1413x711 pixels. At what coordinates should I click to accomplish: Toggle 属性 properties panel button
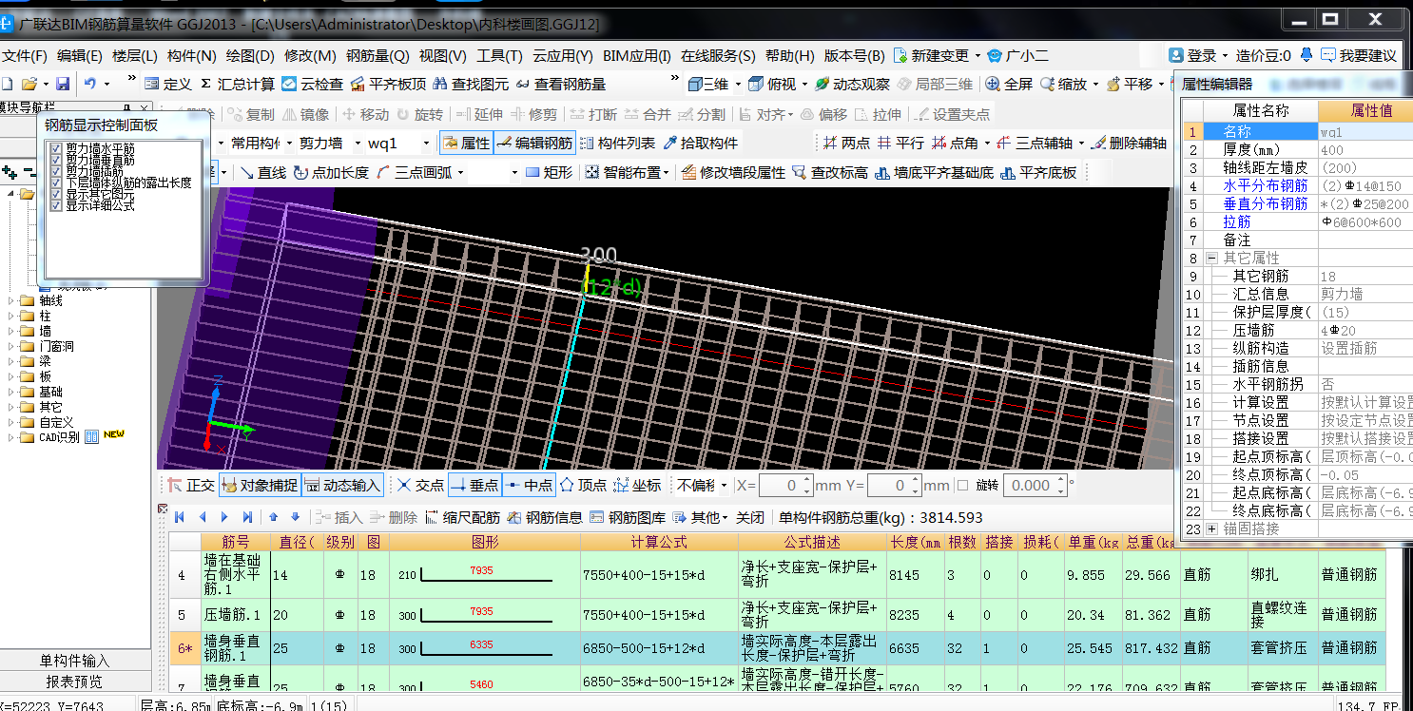(466, 143)
